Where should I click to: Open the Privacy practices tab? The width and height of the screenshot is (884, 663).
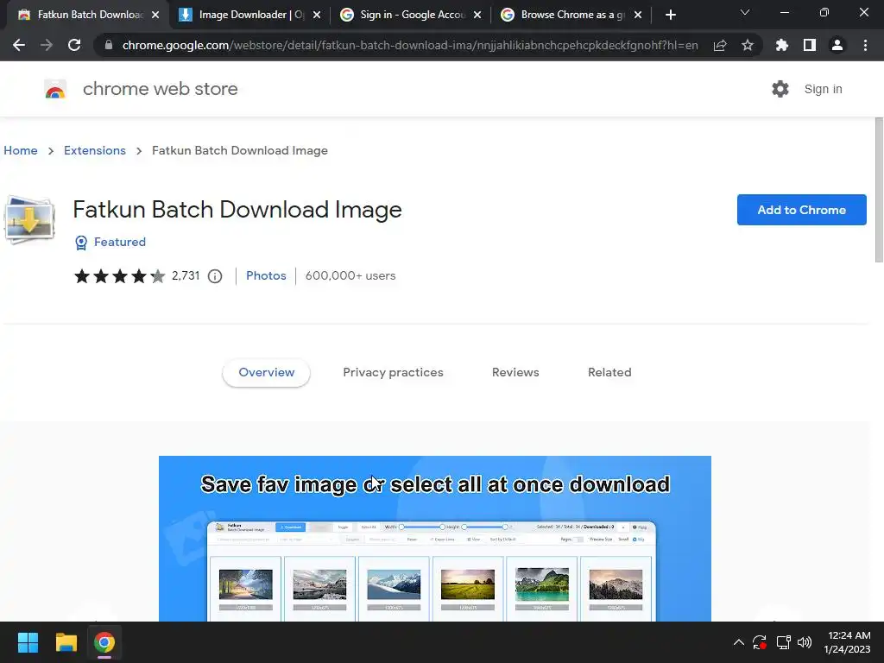393,373
